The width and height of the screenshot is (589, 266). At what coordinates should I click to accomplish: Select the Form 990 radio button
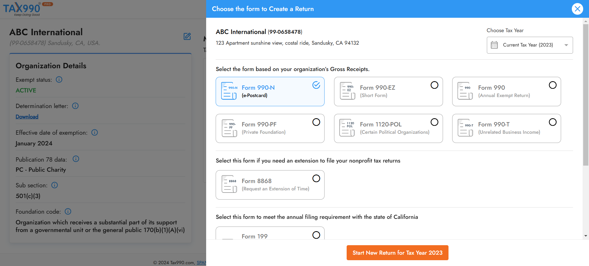pyautogui.click(x=553, y=85)
